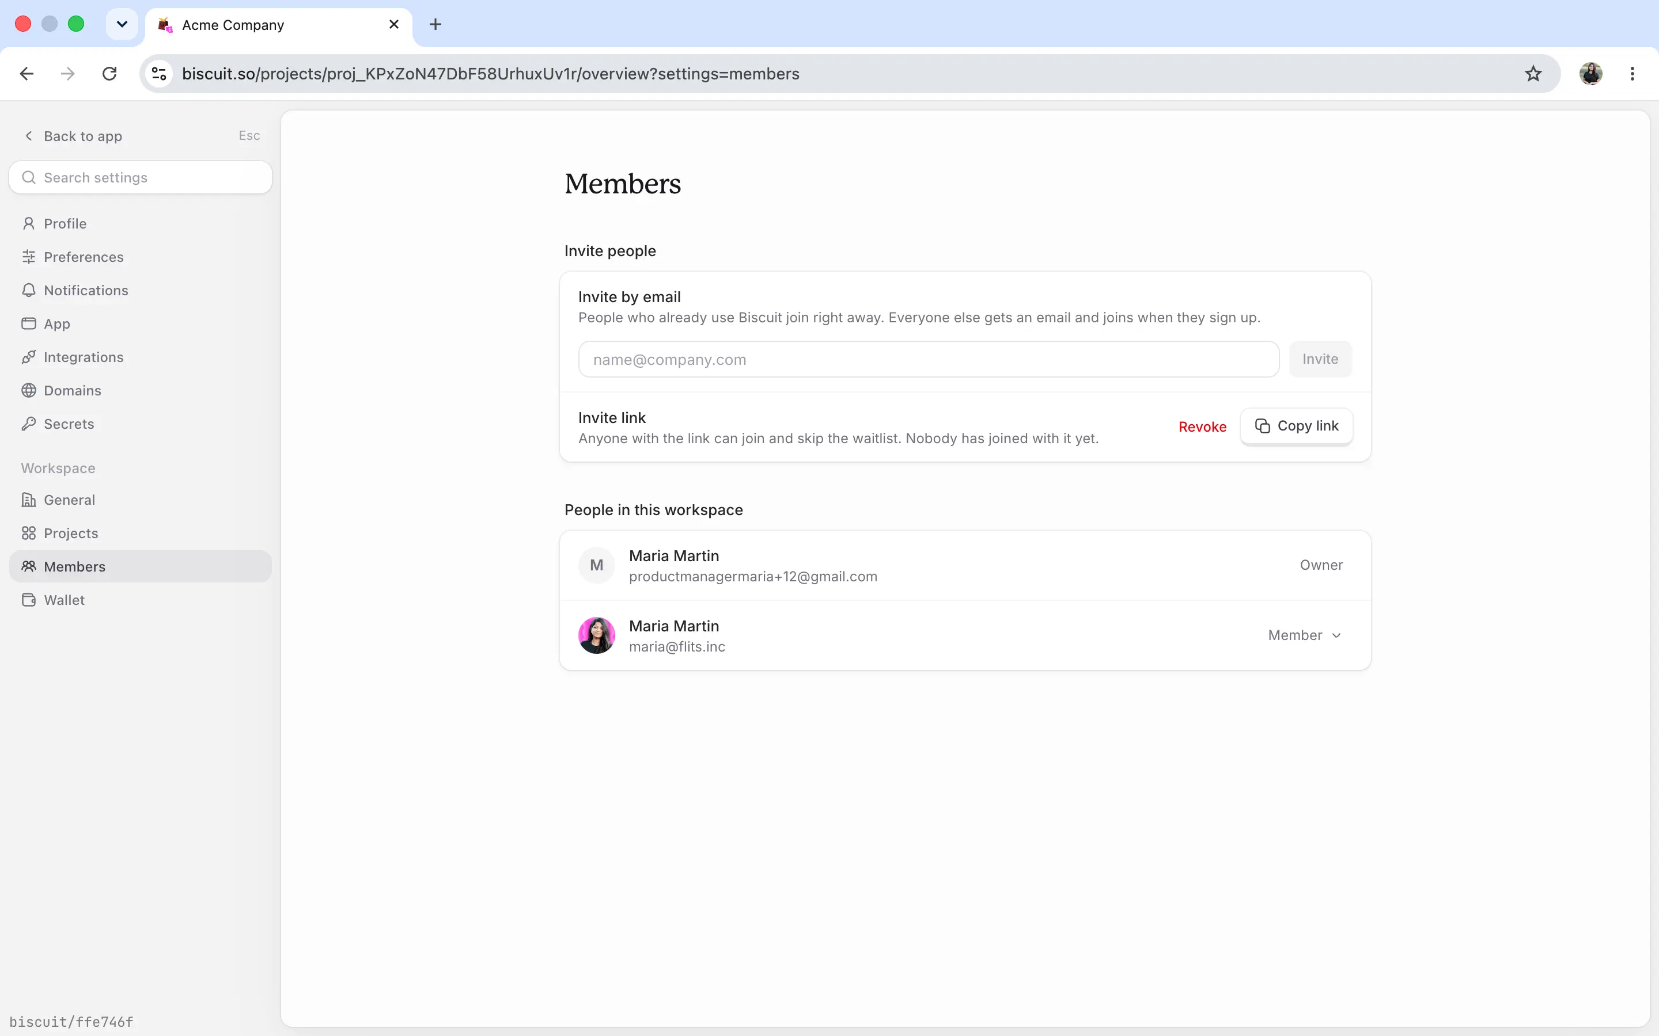Select the Acme Company tab

pyautogui.click(x=278, y=25)
